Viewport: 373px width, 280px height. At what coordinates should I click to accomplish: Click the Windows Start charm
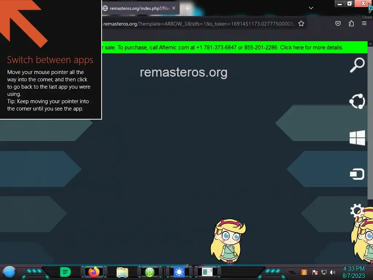357,137
